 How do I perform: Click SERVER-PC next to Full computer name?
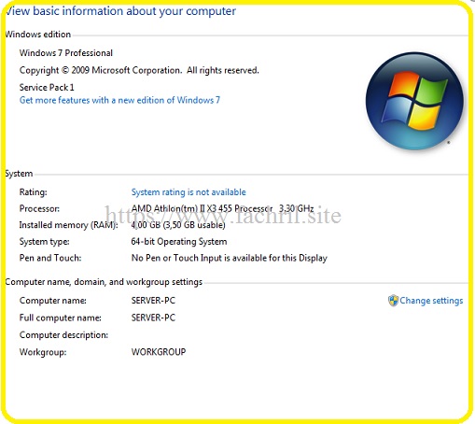(153, 318)
